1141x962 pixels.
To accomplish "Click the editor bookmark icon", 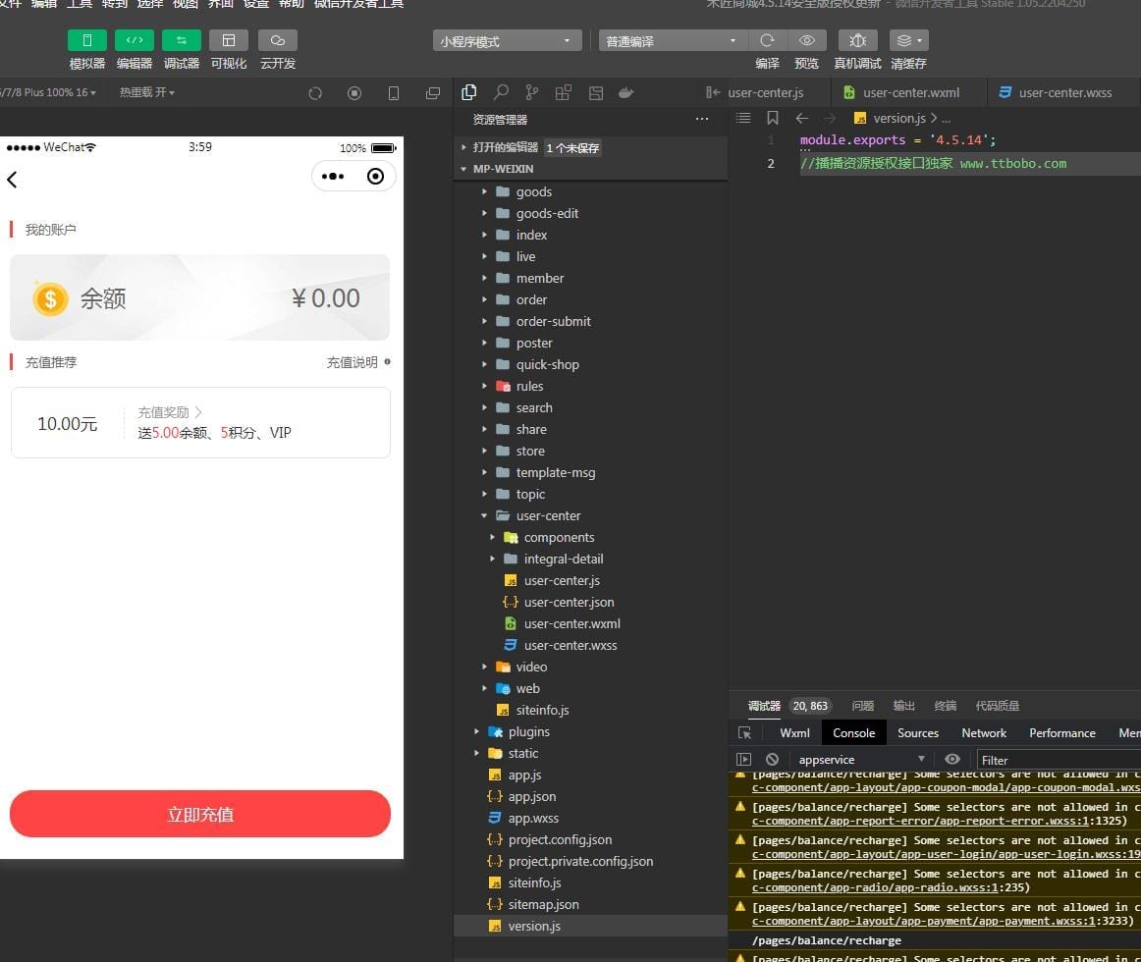I will tap(773, 118).
